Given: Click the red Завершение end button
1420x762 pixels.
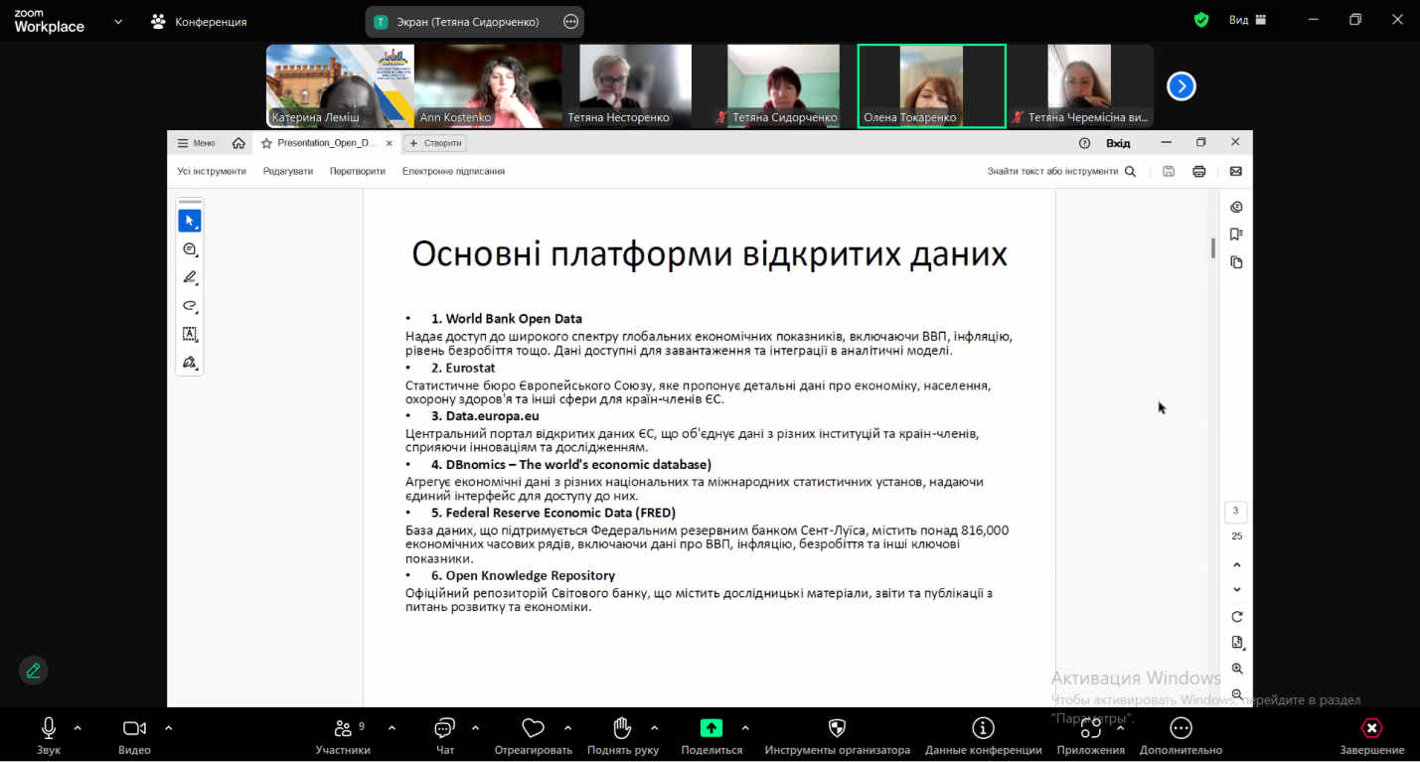Looking at the screenshot, I should coord(1371,735).
